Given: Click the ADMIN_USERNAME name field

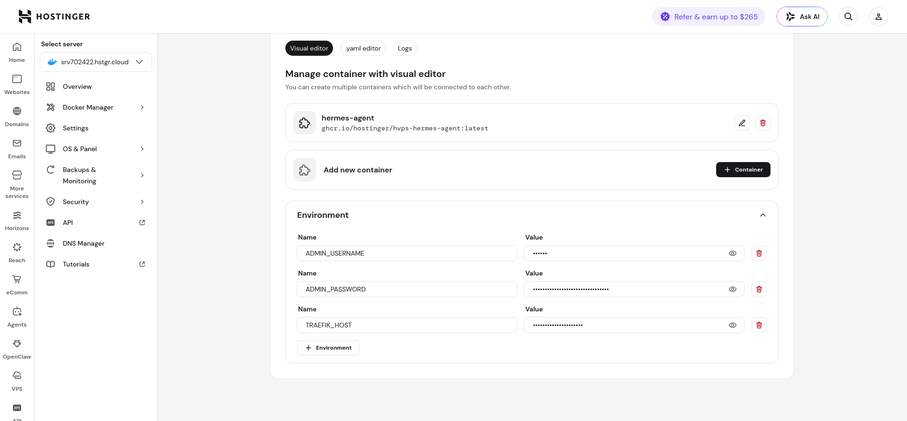Looking at the screenshot, I should [407, 253].
